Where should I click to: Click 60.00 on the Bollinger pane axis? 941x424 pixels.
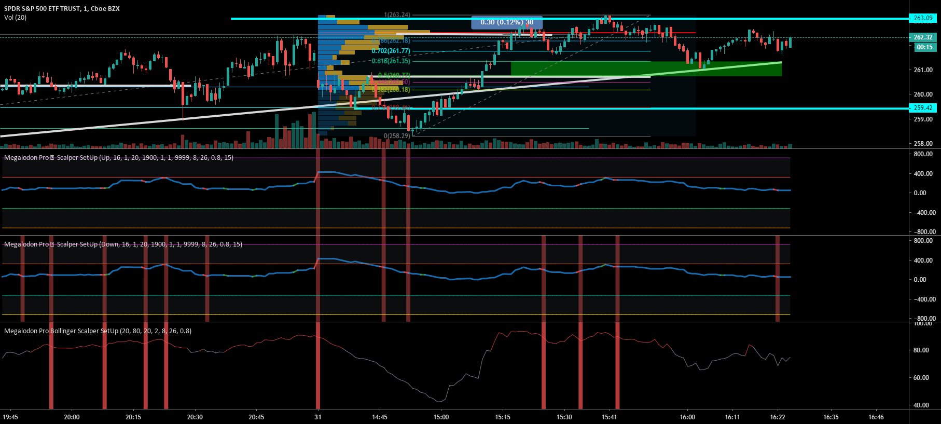click(921, 378)
